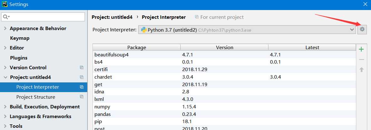
Task: Click version 4.3.0 cell
Action: (188, 99)
